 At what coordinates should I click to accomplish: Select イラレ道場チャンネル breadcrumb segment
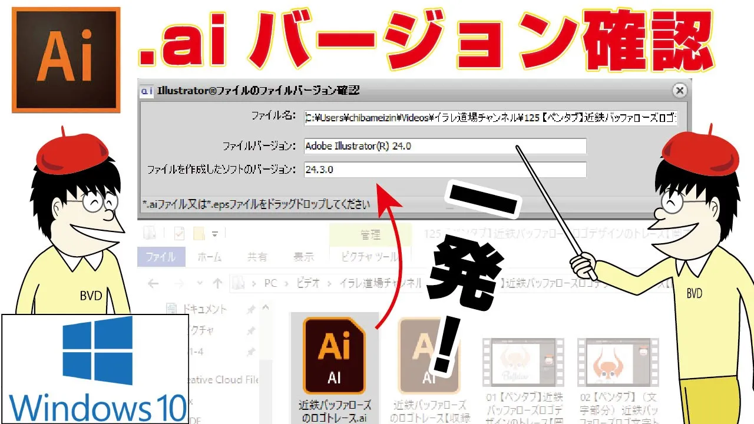(x=380, y=283)
